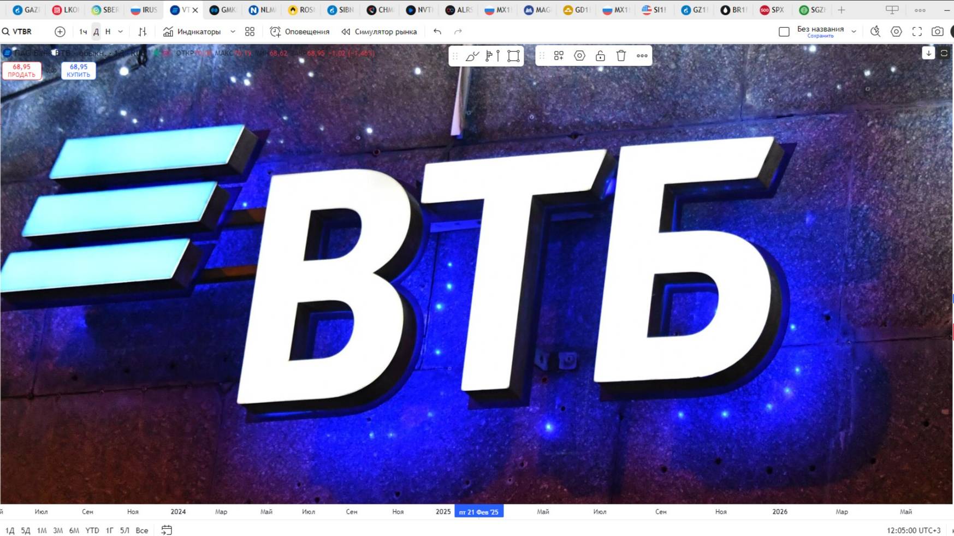Click the blue 68,95 КУПИТЬ buy button
Screen dimensions: 954x536
[x=78, y=70]
